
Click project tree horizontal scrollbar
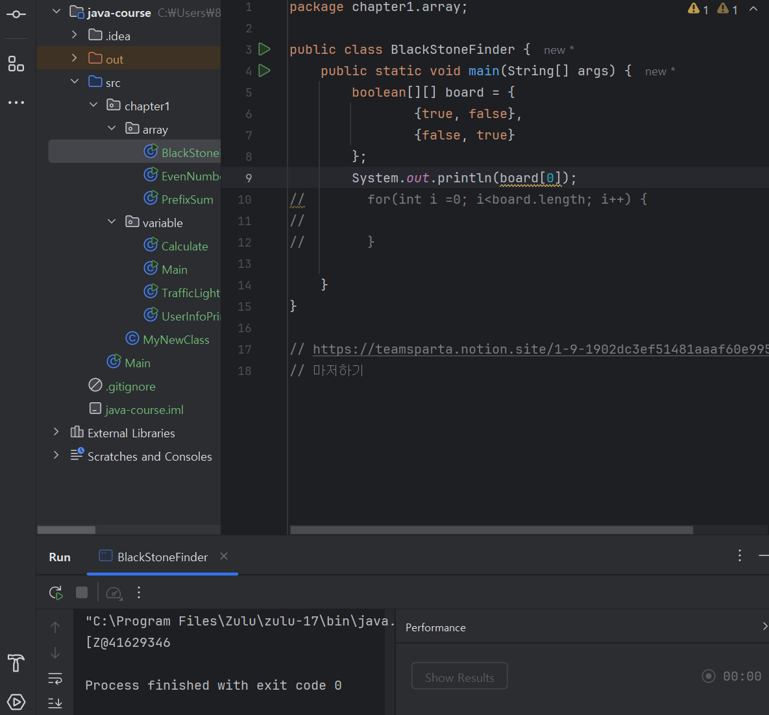tap(66, 529)
